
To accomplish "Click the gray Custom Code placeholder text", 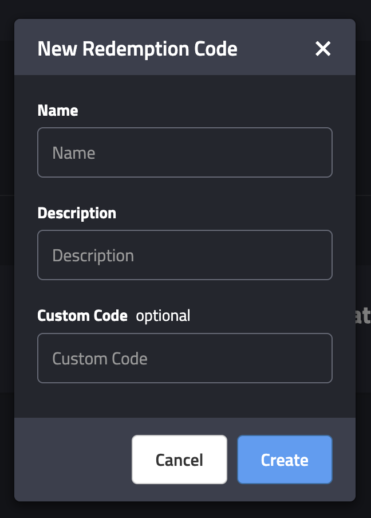I will (x=100, y=359).
